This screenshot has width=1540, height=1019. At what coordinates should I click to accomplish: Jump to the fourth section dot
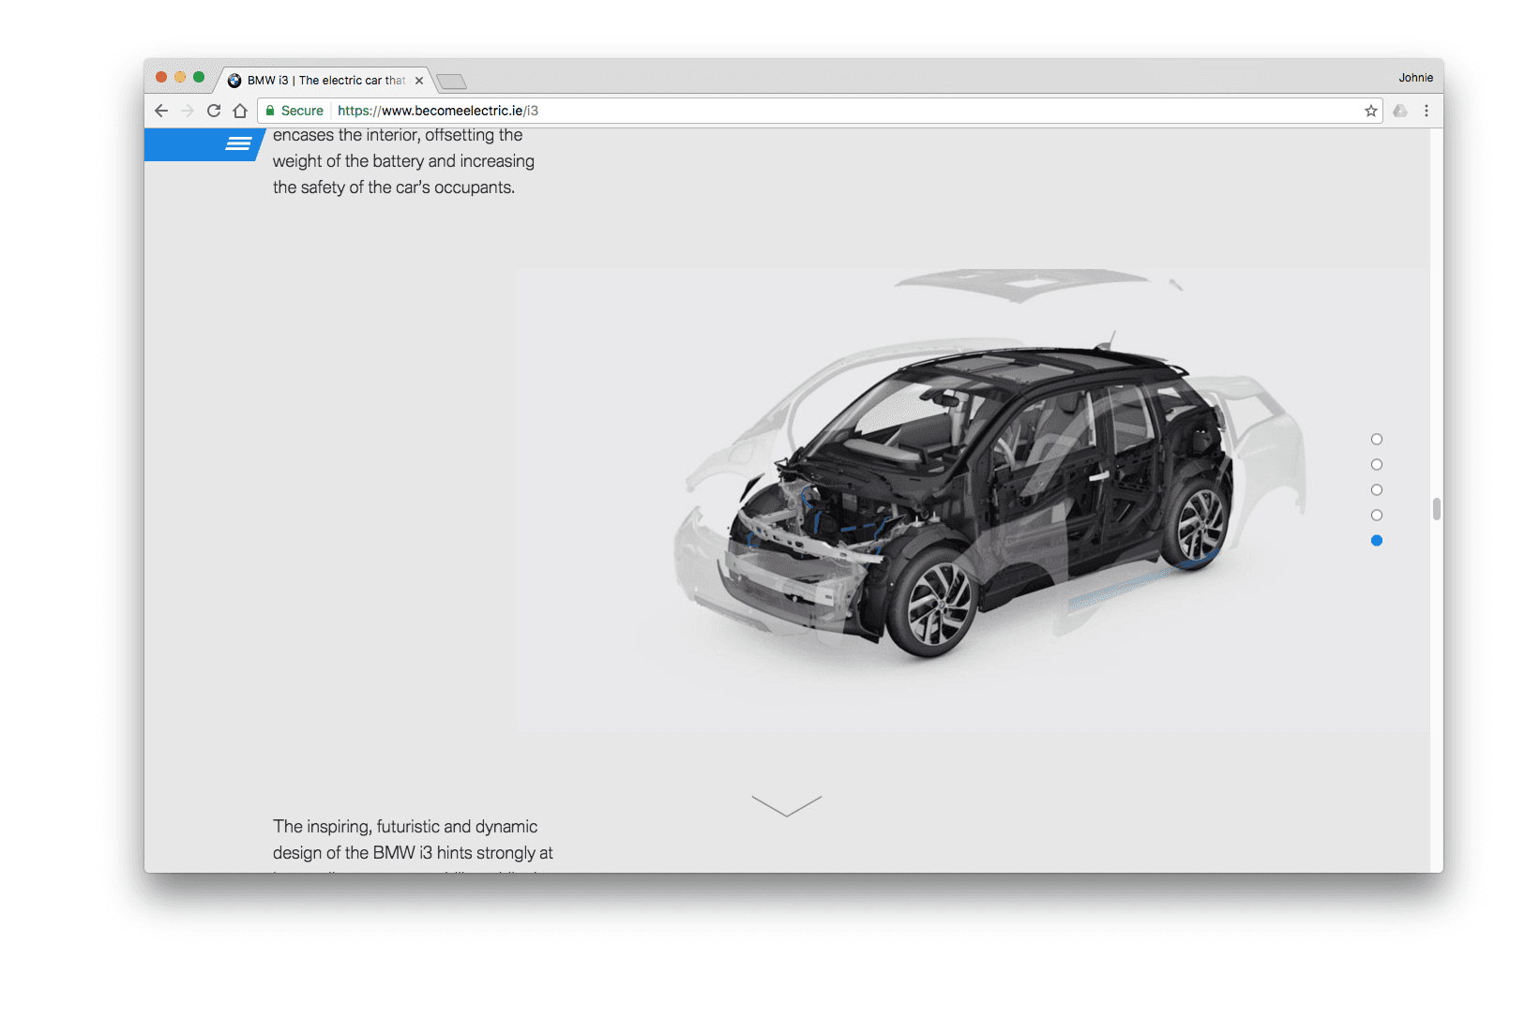click(x=1377, y=516)
